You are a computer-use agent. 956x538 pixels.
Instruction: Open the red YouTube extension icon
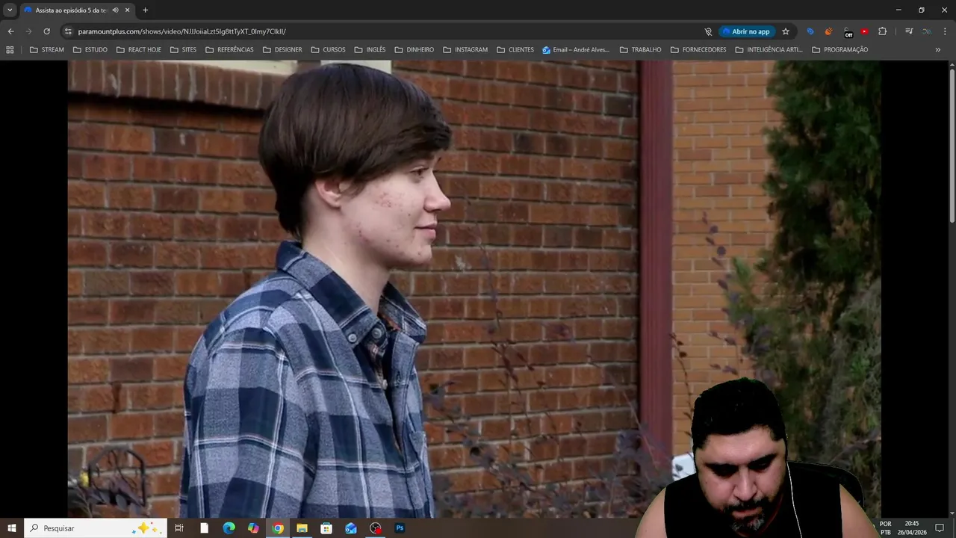coord(864,31)
